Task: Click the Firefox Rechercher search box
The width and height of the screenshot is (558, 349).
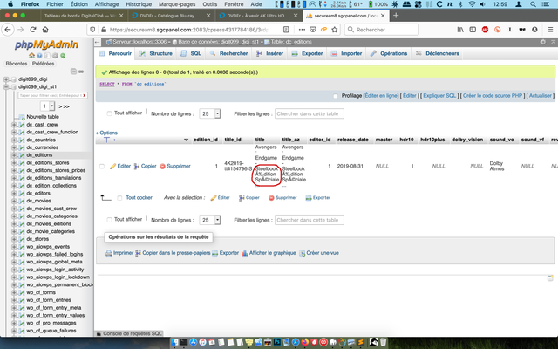Action: pyautogui.click(x=382, y=30)
